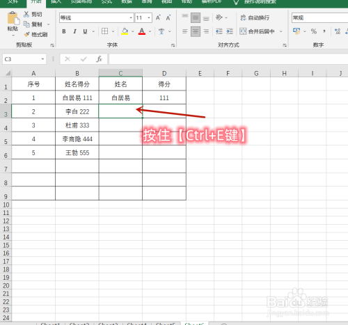
Task: Click the Cut (剪切) scissors button
Action: [x=33, y=15]
